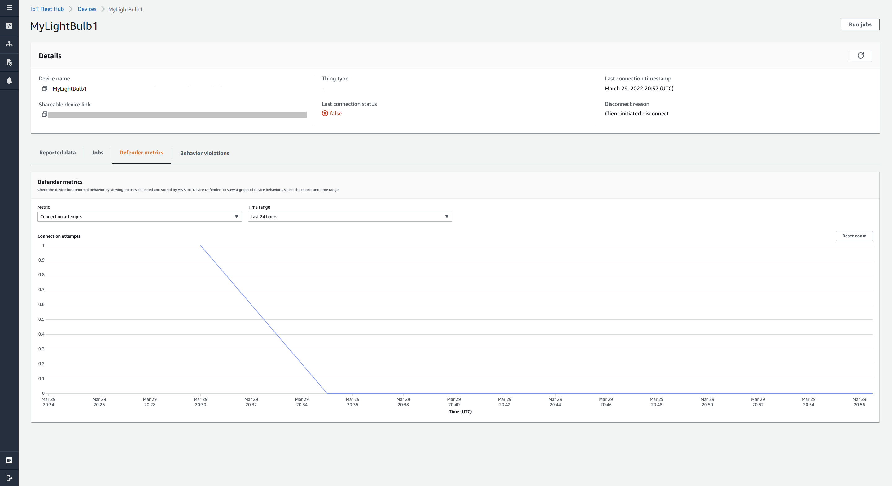This screenshot has height=486, width=892.
Task: Click the EN language icon
Action: [9, 460]
